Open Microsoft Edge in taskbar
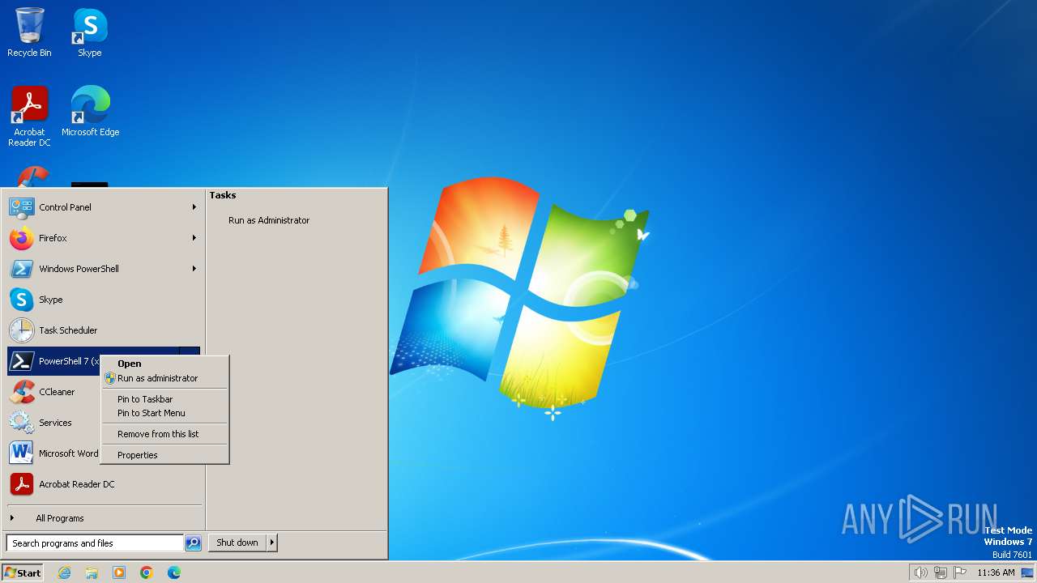The height and width of the screenshot is (583, 1037). pos(174,572)
